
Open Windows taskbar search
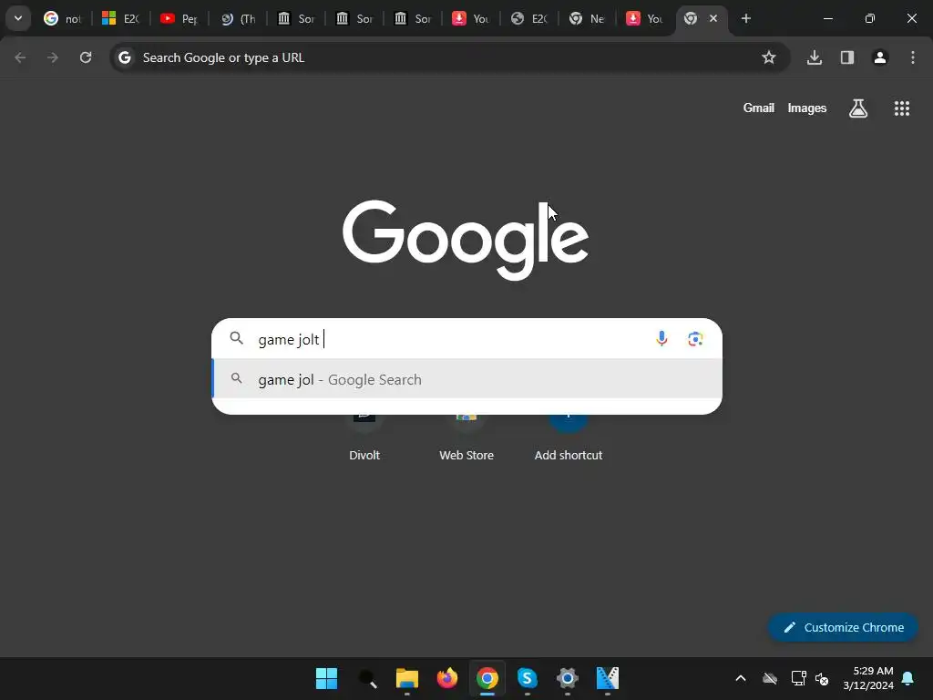367,678
